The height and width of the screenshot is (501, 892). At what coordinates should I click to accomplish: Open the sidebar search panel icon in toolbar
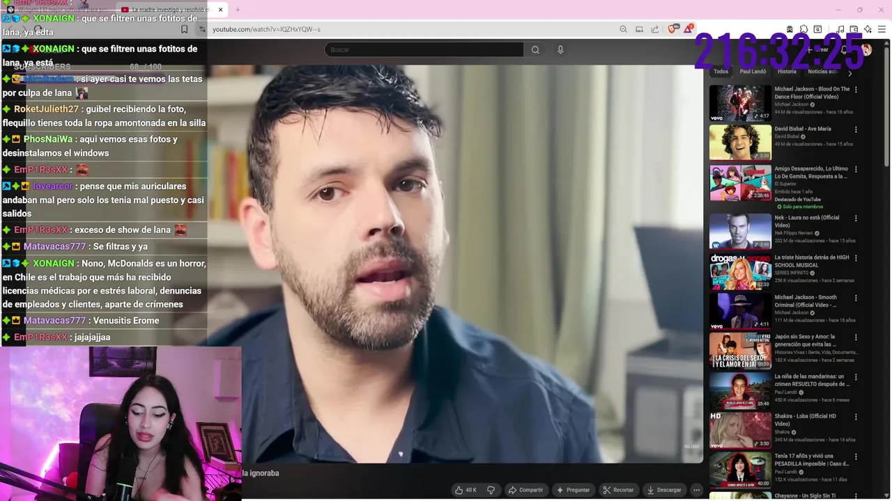(x=817, y=29)
